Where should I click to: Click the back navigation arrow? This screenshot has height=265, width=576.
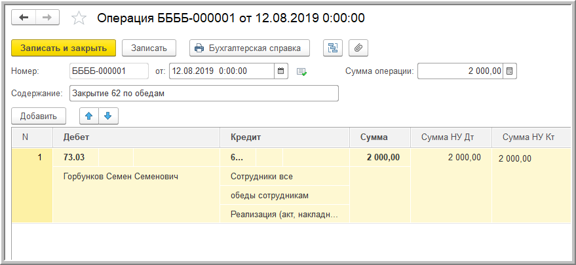pyautogui.click(x=24, y=18)
